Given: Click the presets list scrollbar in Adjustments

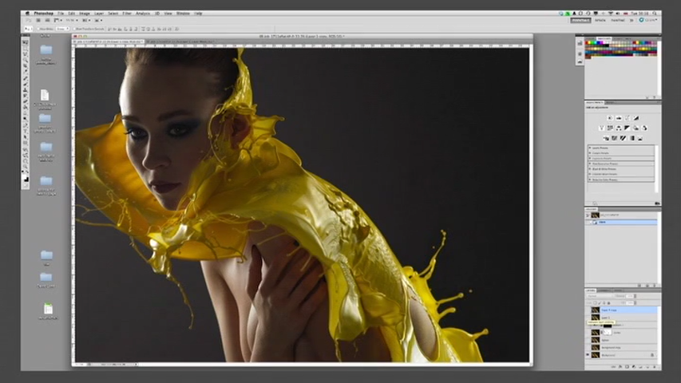Looking at the screenshot, I should tap(657, 169).
